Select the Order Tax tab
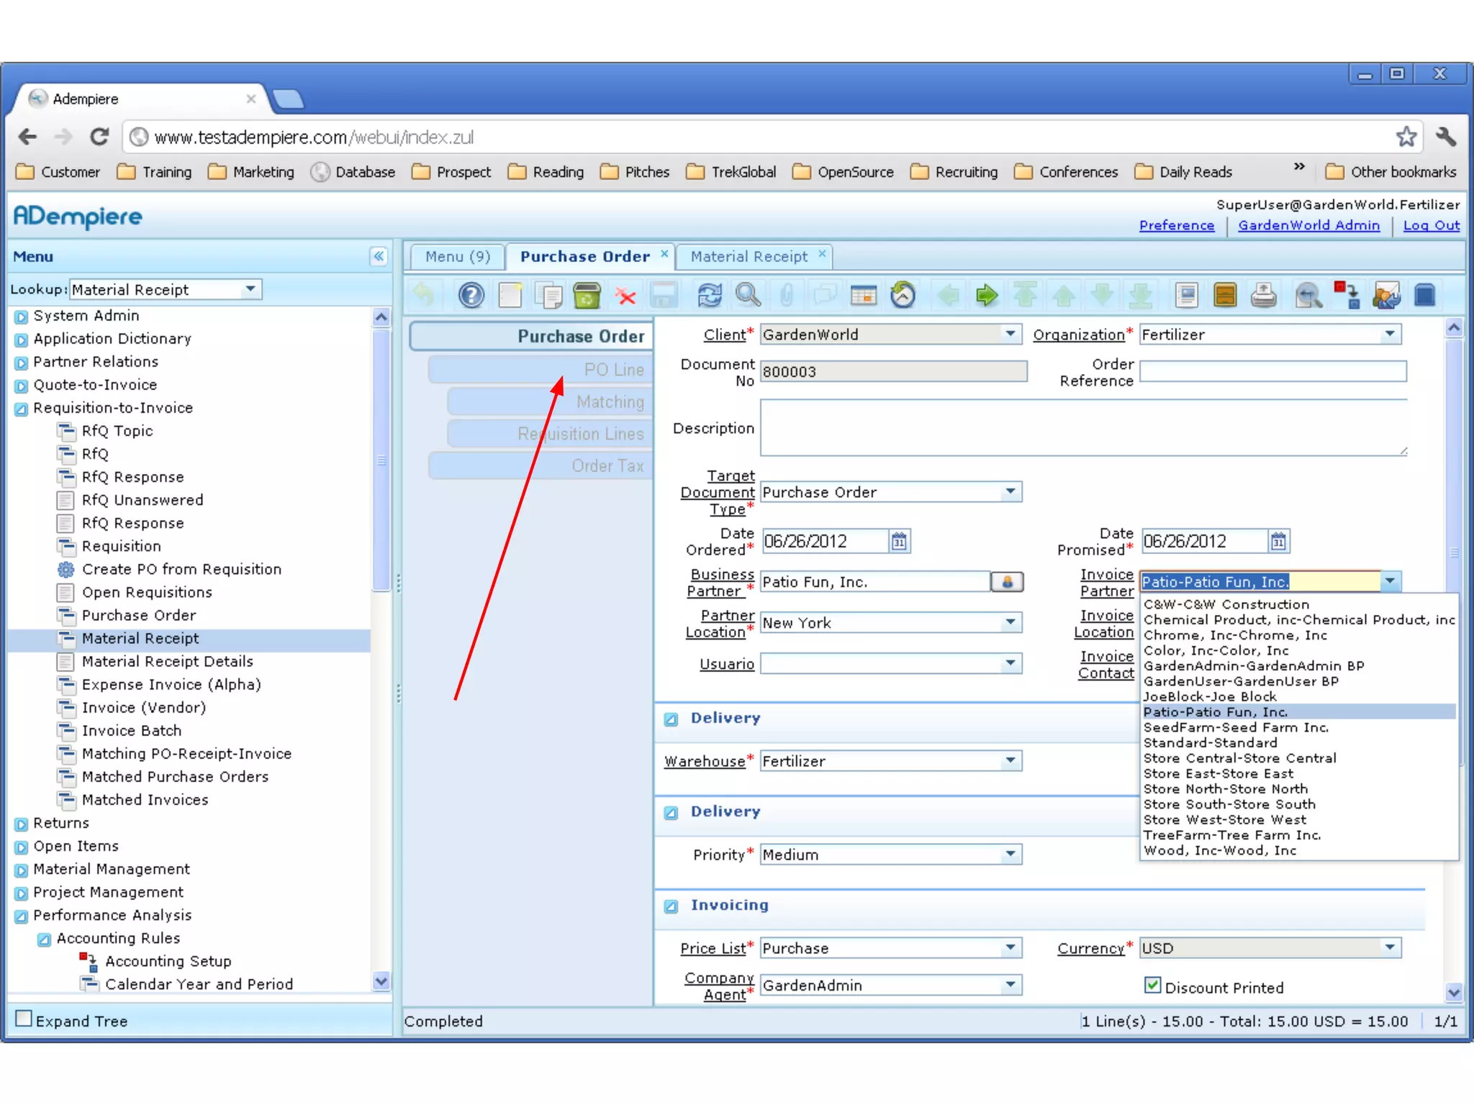Viewport: 1474px width, 1105px height. coord(541,466)
